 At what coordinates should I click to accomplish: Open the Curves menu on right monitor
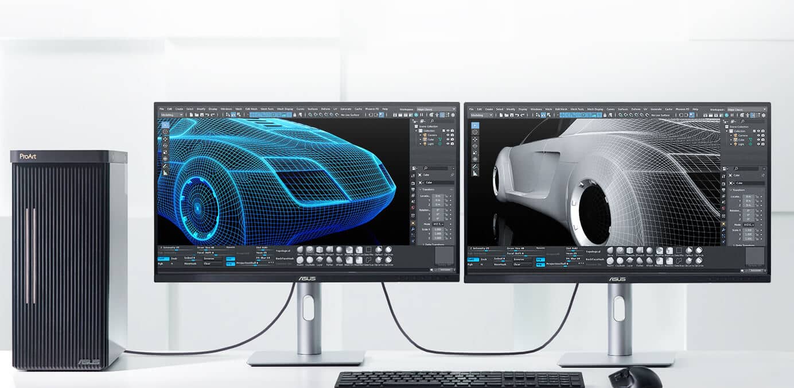[x=610, y=109]
